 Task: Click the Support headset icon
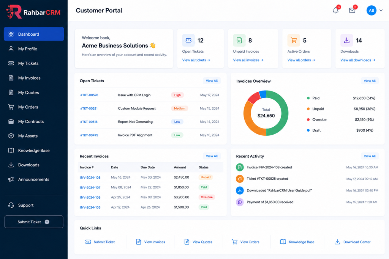pyautogui.click(x=11, y=205)
